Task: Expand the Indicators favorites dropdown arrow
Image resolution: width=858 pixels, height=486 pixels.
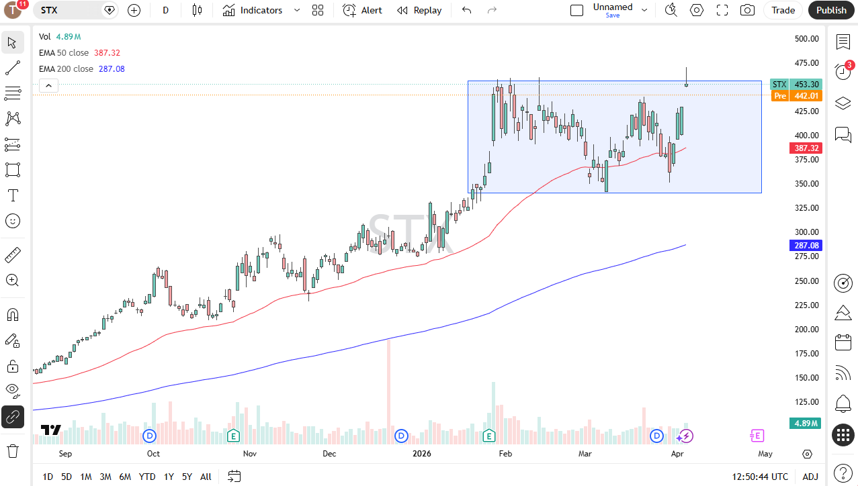Action: click(x=297, y=10)
